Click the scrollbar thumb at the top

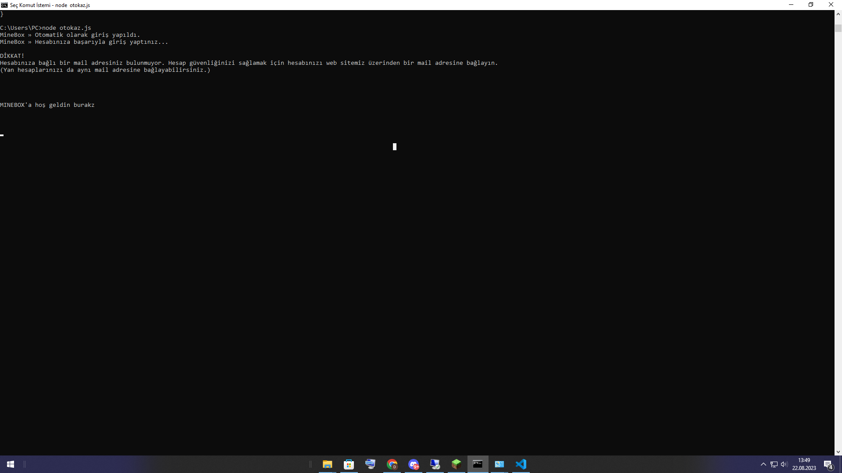(838, 28)
